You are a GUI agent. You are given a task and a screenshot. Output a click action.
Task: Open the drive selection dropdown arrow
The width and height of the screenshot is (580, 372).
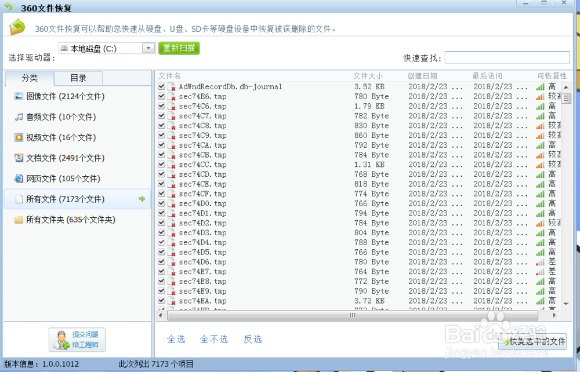pyautogui.click(x=148, y=48)
